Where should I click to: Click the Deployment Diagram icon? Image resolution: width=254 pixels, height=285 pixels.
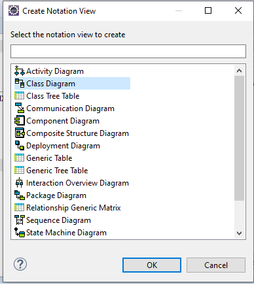(20, 145)
